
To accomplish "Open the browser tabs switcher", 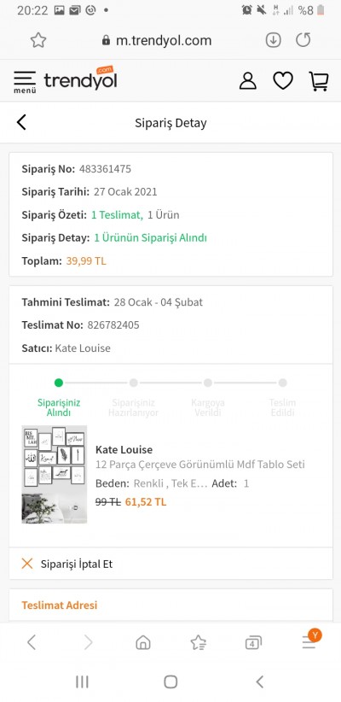I will click(253, 643).
